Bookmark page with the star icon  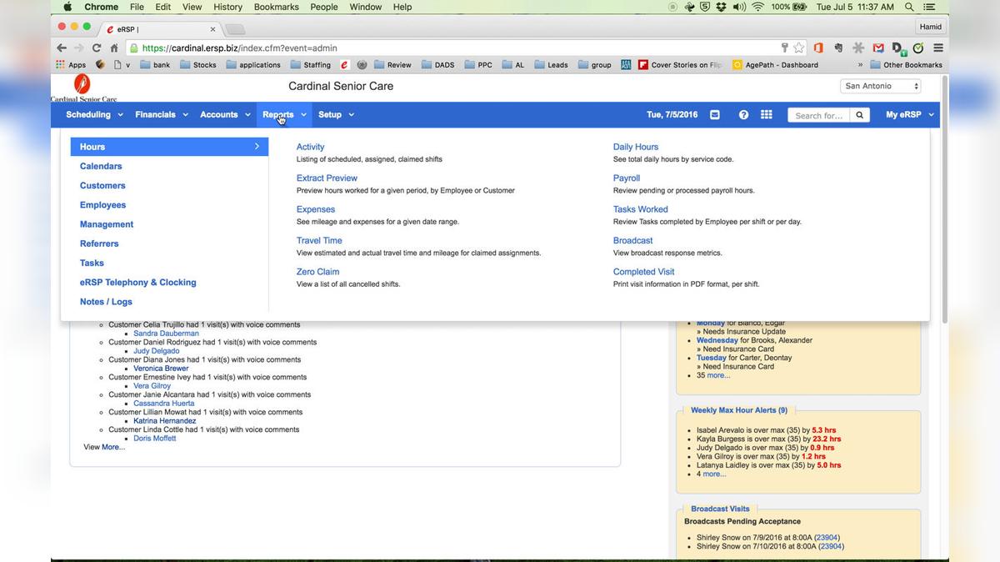[799, 48]
